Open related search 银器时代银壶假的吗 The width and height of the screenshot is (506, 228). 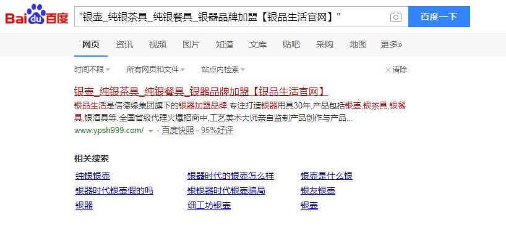[114, 190]
